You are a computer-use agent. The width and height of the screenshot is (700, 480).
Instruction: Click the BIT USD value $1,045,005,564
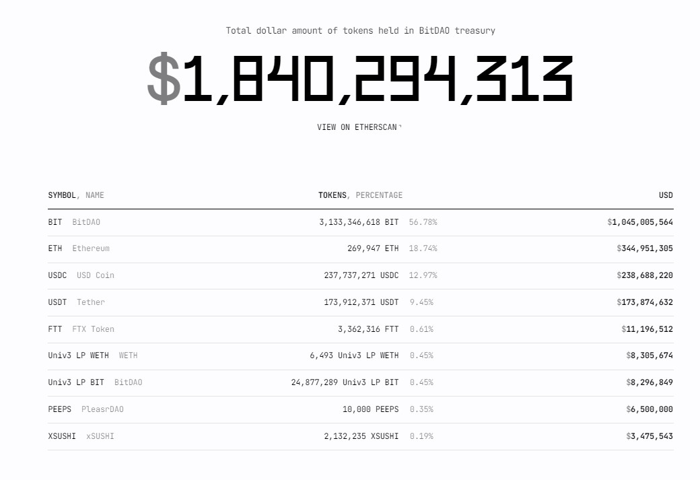tap(639, 222)
